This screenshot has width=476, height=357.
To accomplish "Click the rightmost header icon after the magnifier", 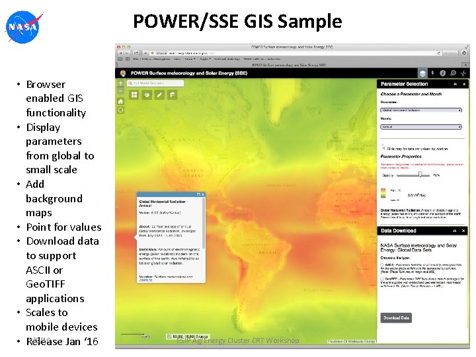I will pos(463,73).
